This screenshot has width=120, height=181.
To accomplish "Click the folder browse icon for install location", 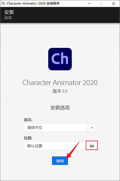I will click(x=92, y=145).
